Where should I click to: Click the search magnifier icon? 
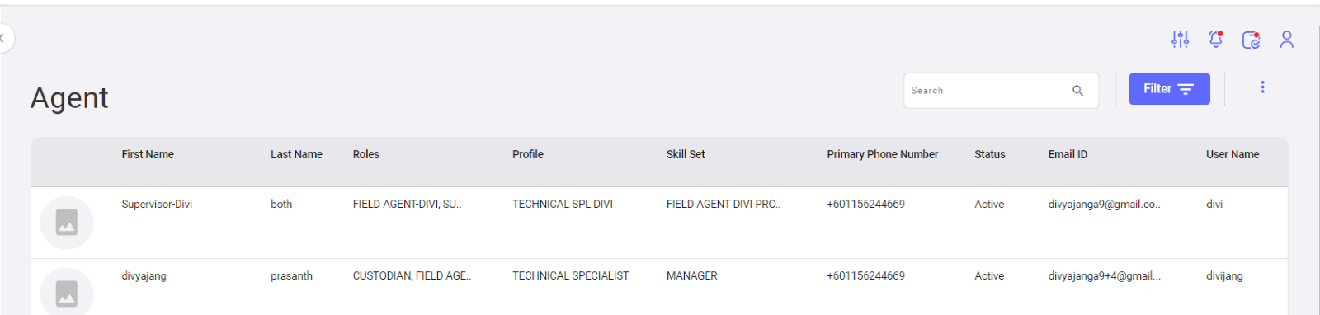pos(1077,91)
